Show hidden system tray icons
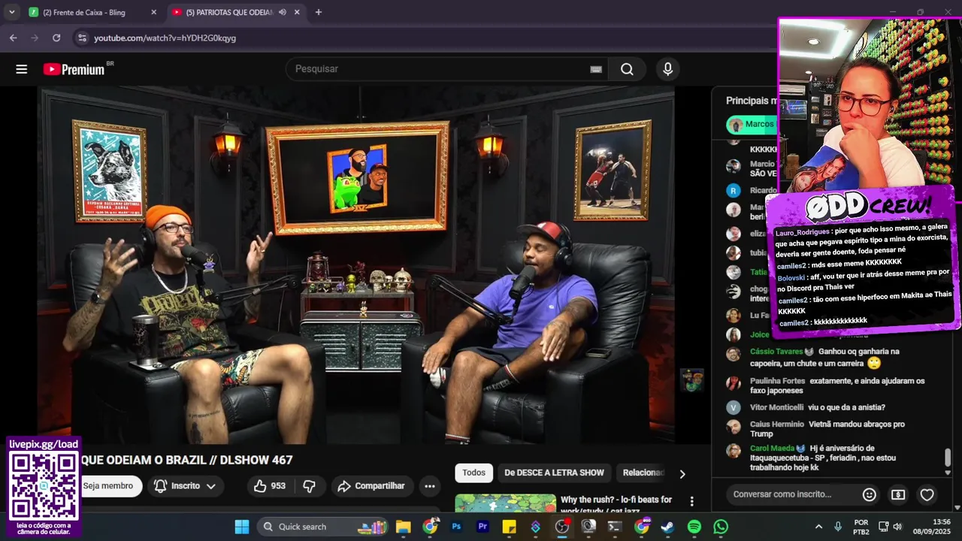 point(818,527)
